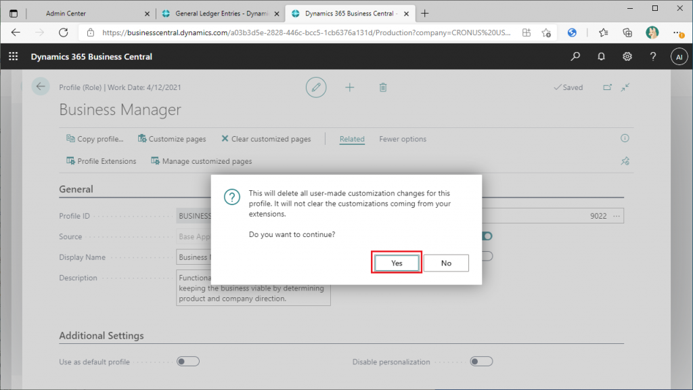Click the browser address bar URL
The width and height of the screenshot is (693, 390).
[306, 32]
